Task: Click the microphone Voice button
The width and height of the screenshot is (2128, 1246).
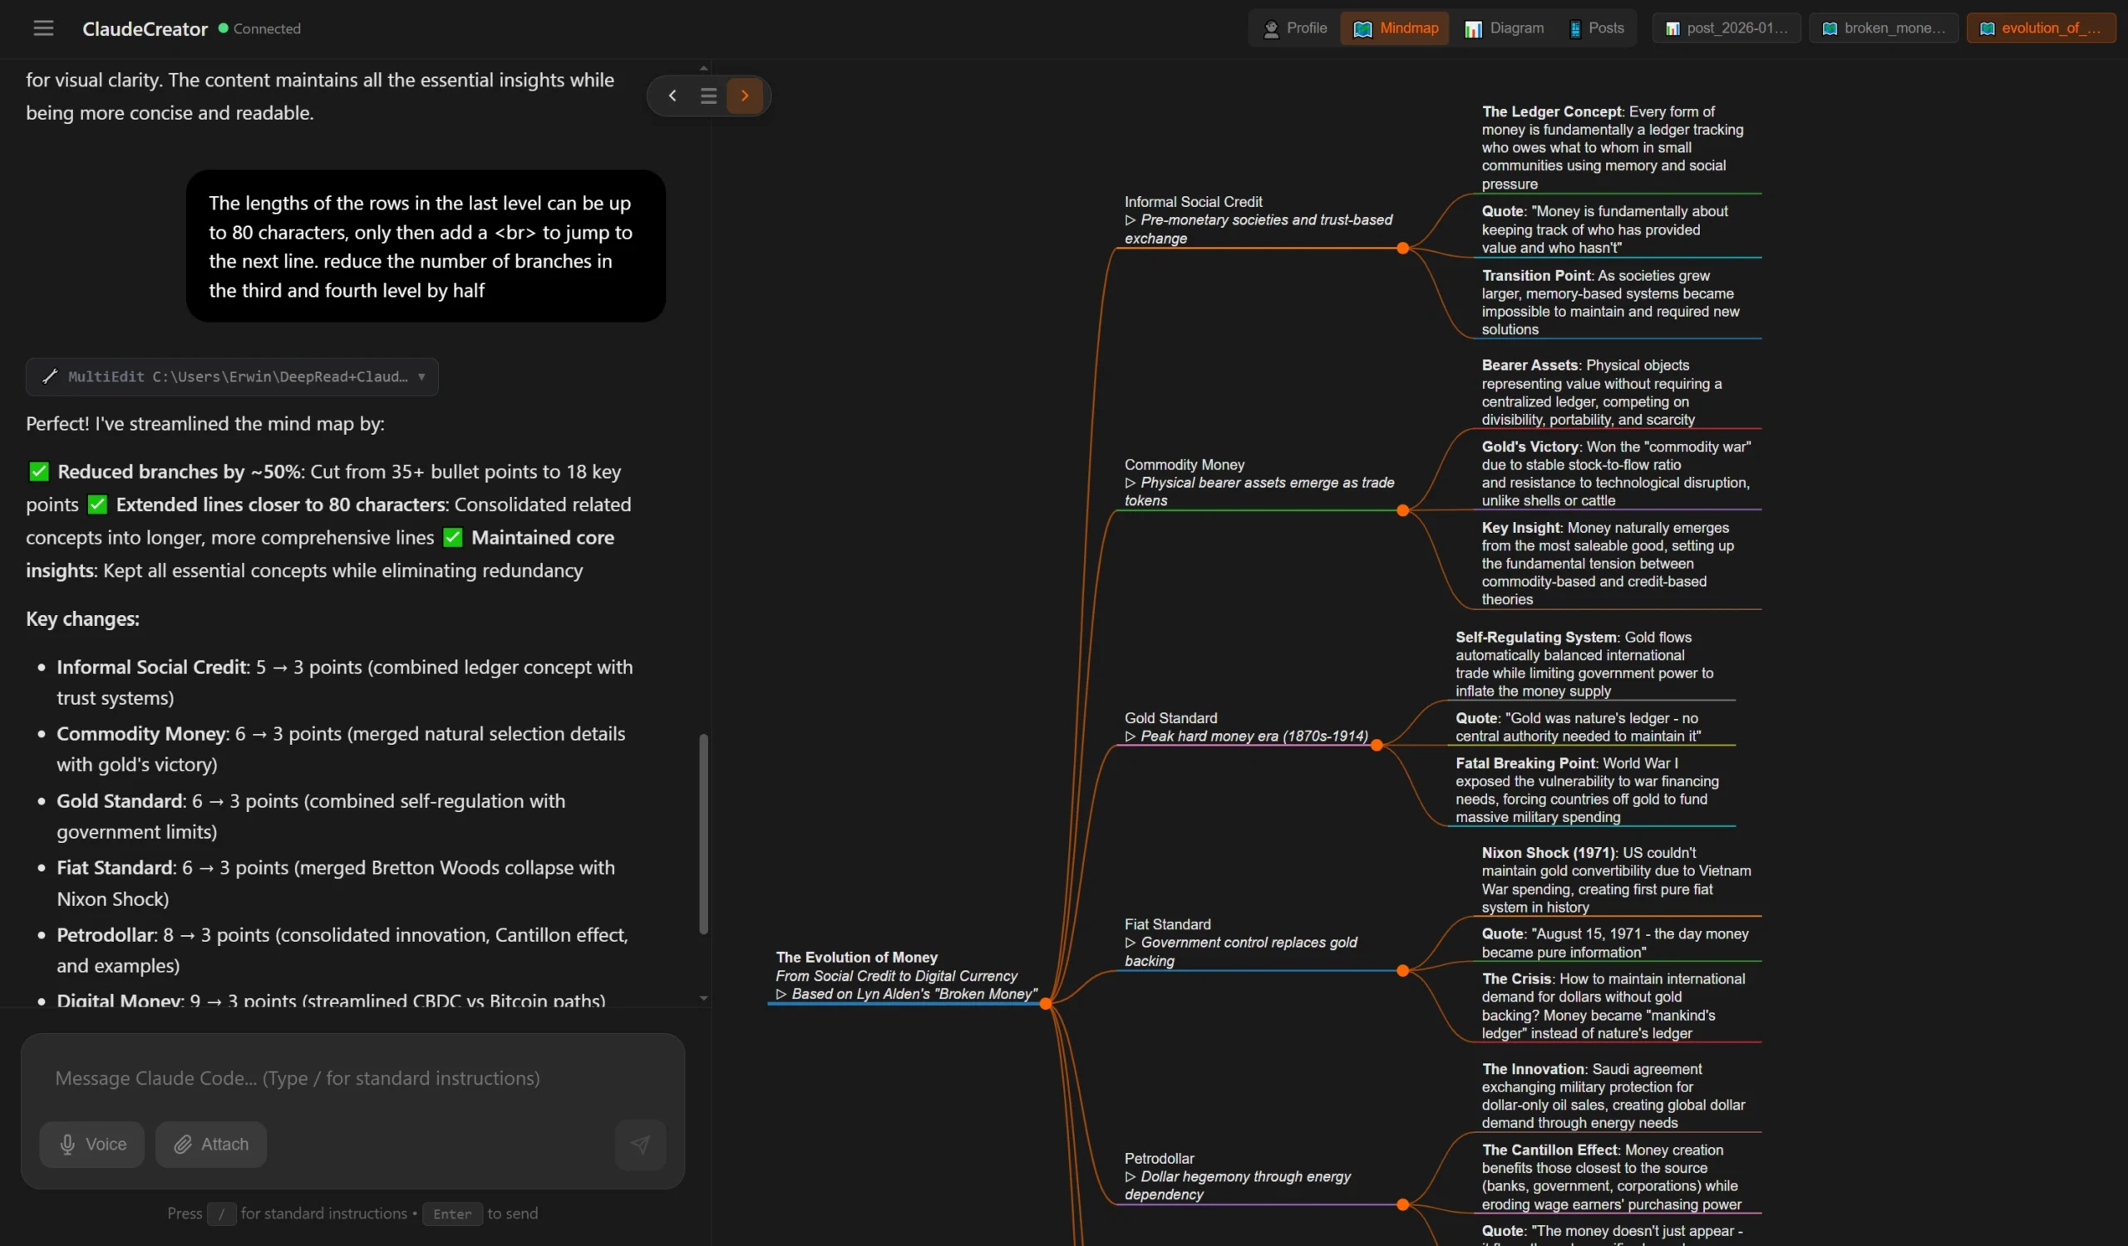Action: pyautogui.click(x=91, y=1144)
